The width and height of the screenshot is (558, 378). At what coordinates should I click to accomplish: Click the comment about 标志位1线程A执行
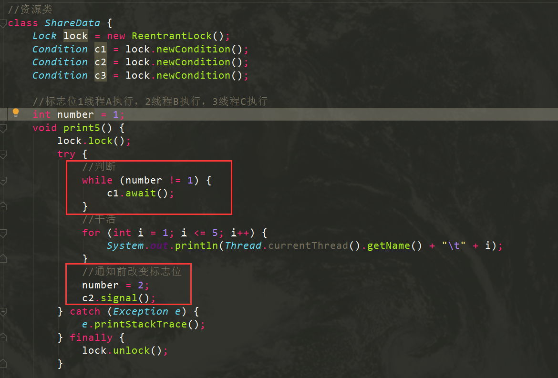[150, 102]
